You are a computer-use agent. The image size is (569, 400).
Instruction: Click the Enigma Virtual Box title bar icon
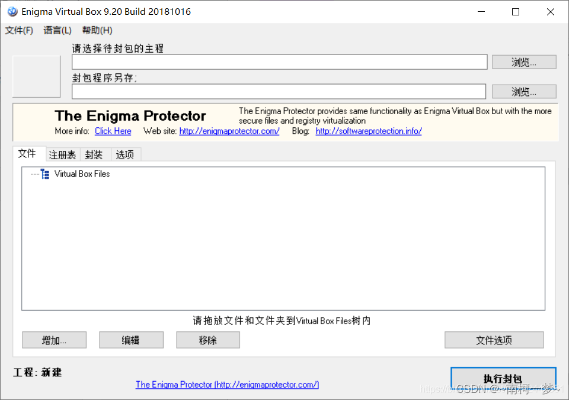(12, 12)
